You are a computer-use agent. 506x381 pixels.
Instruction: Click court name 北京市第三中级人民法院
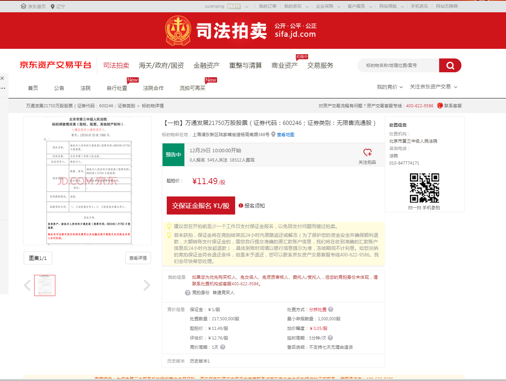[x=413, y=141]
